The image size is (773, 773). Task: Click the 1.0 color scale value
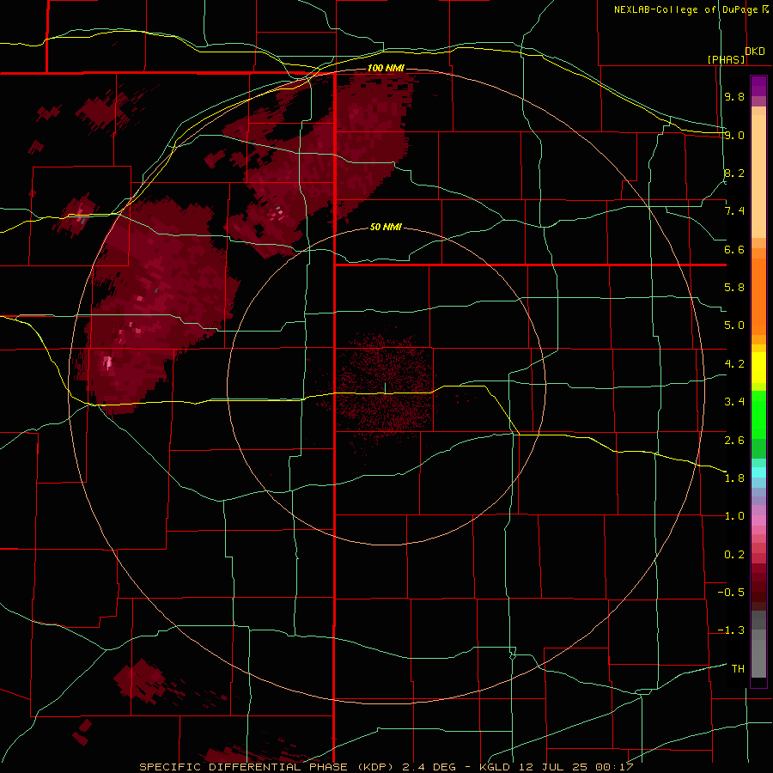point(734,516)
